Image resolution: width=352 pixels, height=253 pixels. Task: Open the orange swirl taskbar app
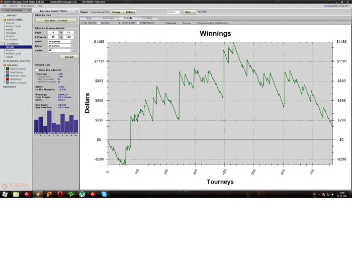(49, 194)
